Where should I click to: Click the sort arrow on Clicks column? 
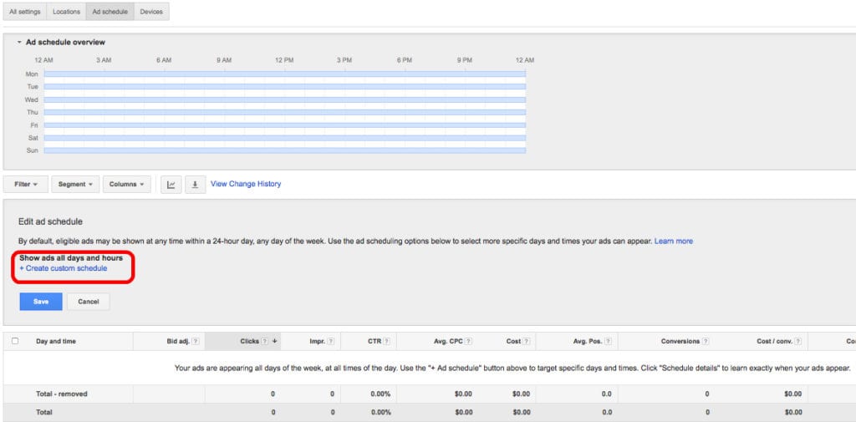274,341
